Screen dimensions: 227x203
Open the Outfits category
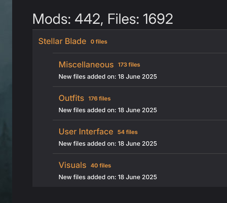pos(71,98)
